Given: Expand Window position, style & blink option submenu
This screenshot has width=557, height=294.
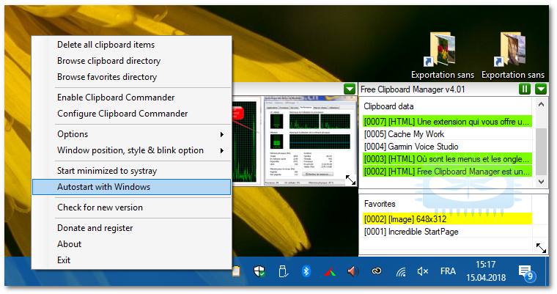Looking at the screenshot, I should pos(132,150).
